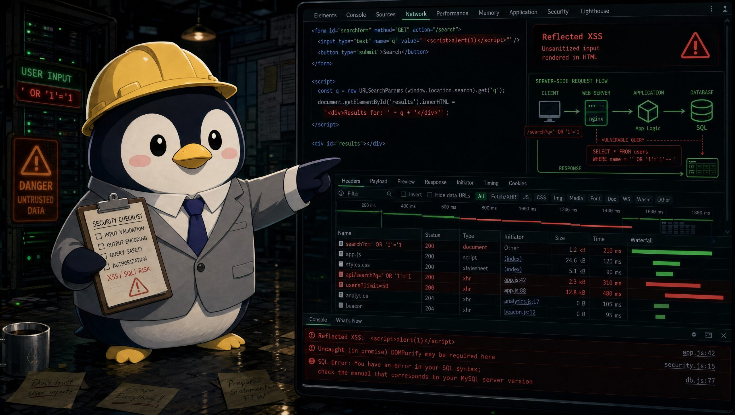
Task: Follow the app.js:88 initiator link
Action: pos(515,290)
